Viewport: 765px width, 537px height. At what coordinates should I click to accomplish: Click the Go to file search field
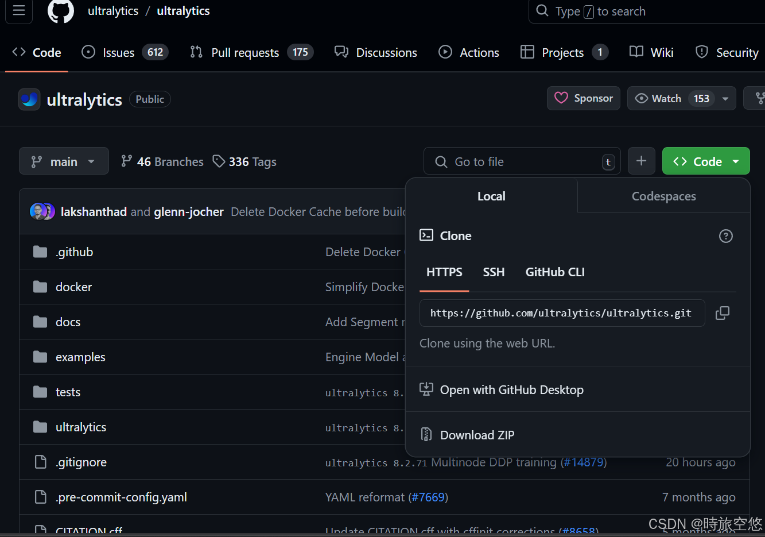point(522,161)
